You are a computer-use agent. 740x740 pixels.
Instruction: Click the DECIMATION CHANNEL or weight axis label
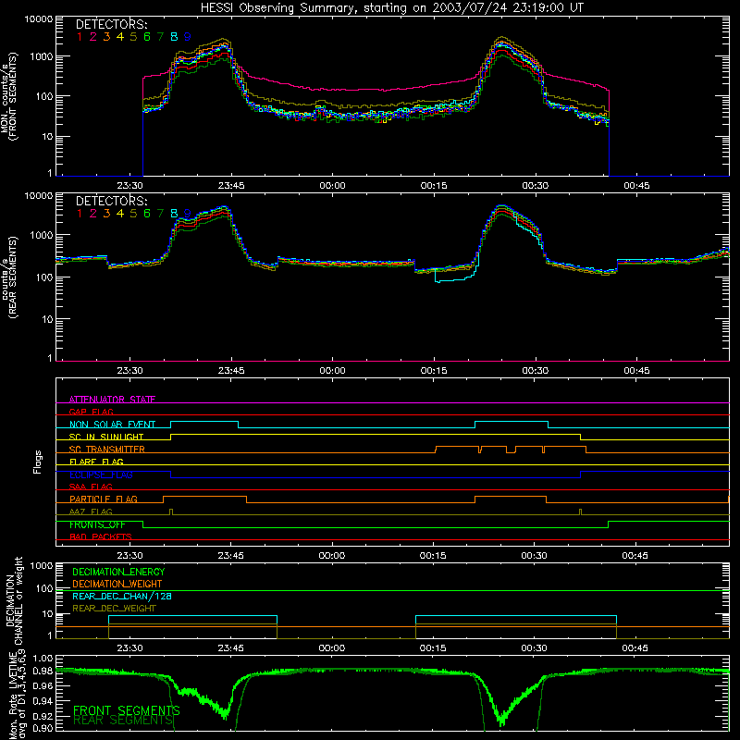(x=14, y=600)
